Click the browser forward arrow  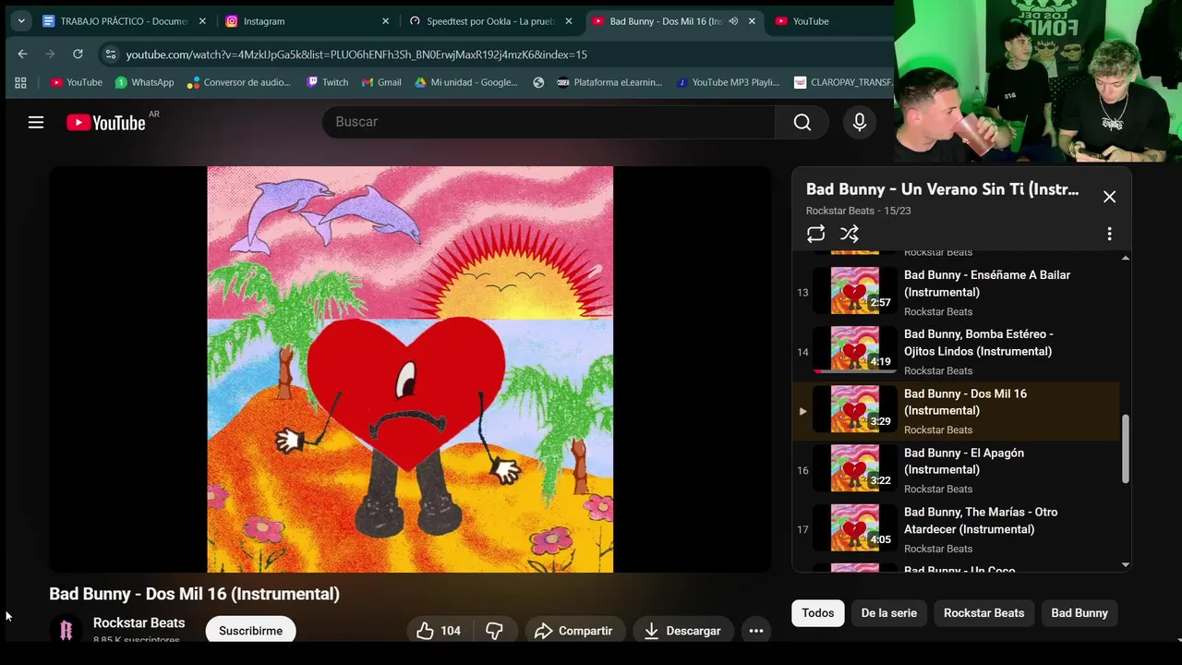(x=50, y=54)
